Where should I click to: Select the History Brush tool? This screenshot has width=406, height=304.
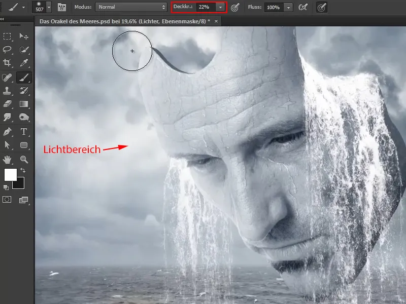click(24, 91)
